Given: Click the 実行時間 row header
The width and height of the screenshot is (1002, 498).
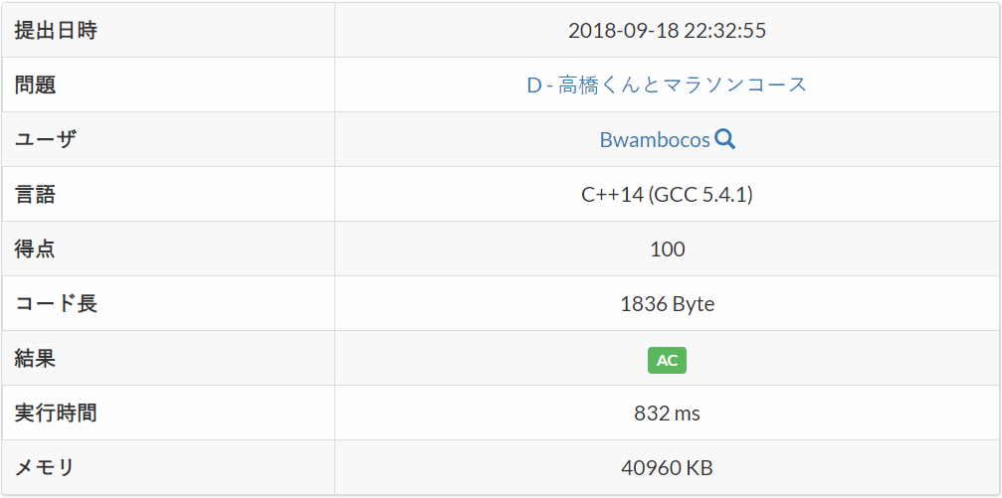Looking at the screenshot, I should 56,414.
